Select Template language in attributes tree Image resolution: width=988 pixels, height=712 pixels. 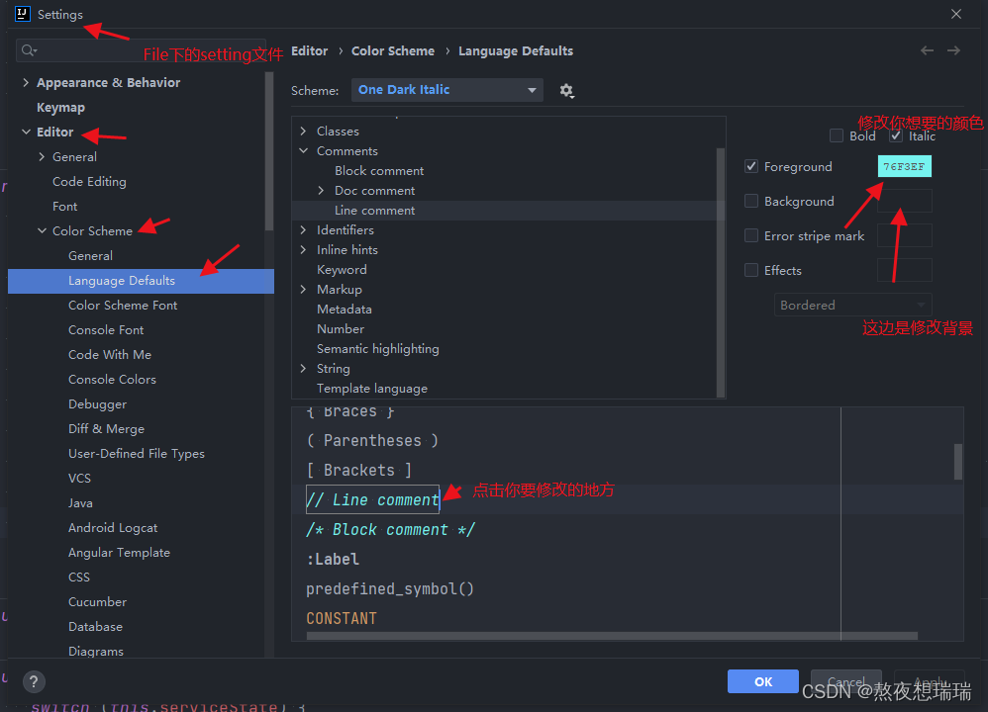pos(372,389)
